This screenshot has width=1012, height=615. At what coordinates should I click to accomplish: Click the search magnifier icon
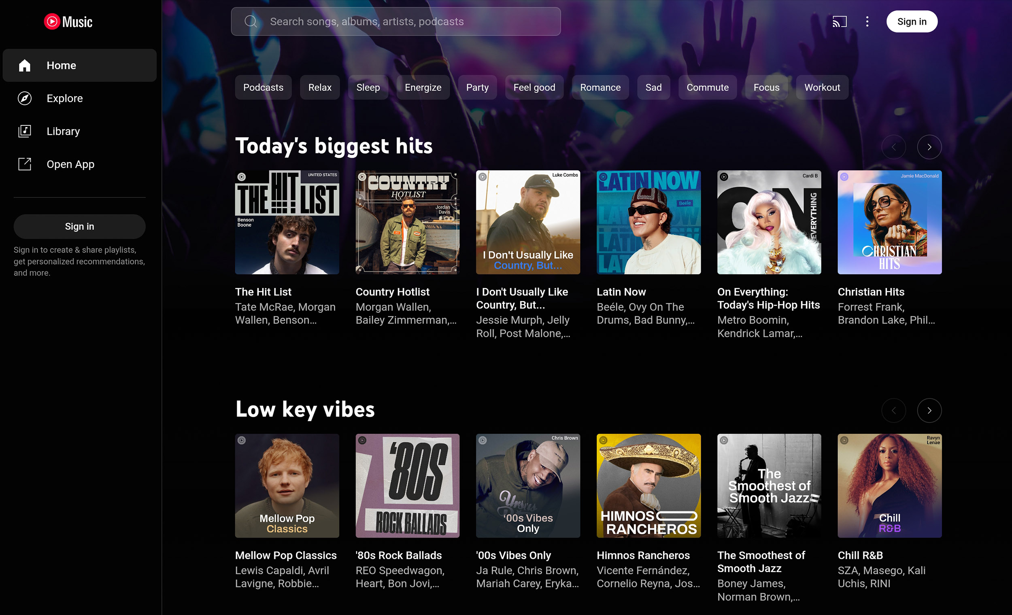[251, 21]
